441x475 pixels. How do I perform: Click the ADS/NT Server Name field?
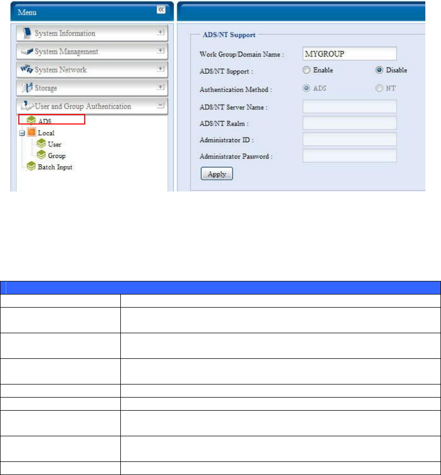point(349,107)
